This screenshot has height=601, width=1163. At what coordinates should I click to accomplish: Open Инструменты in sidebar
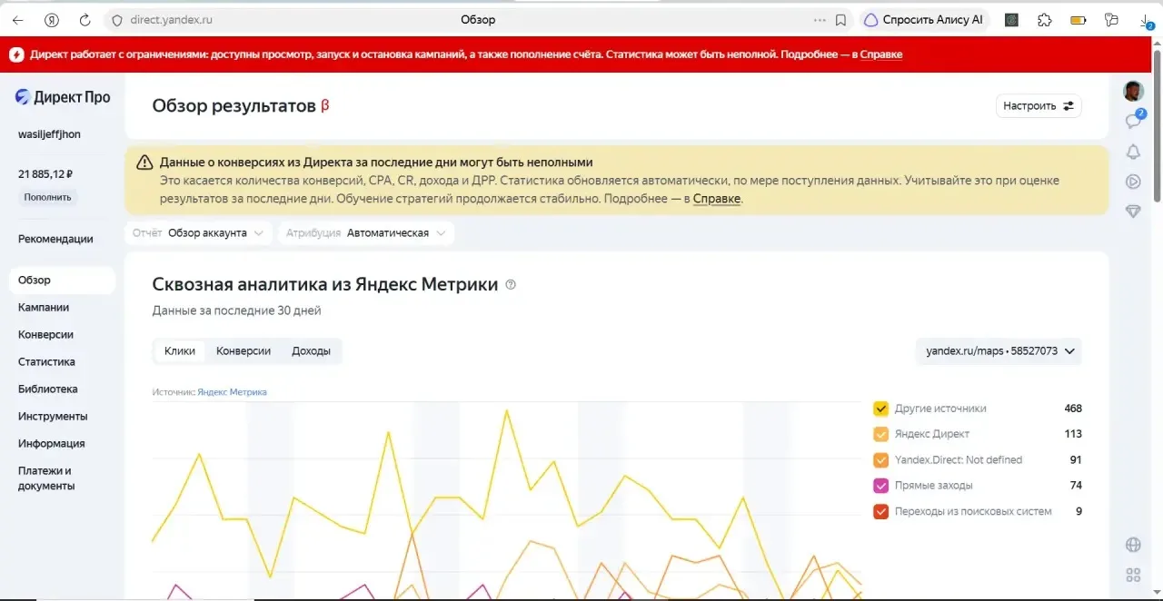click(53, 417)
